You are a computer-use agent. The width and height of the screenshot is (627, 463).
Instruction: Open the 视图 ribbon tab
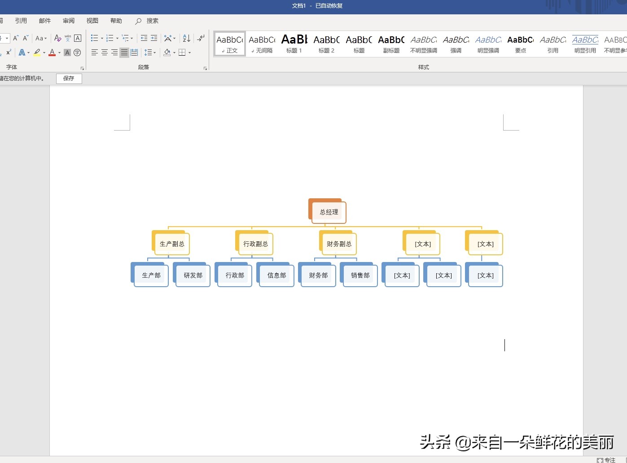tap(92, 20)
